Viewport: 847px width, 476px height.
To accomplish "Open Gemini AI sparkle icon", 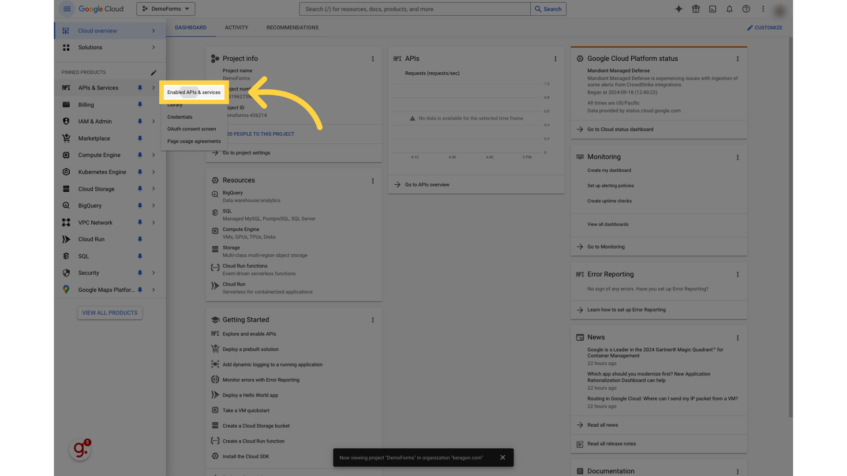I will click(x=678, y=9).
